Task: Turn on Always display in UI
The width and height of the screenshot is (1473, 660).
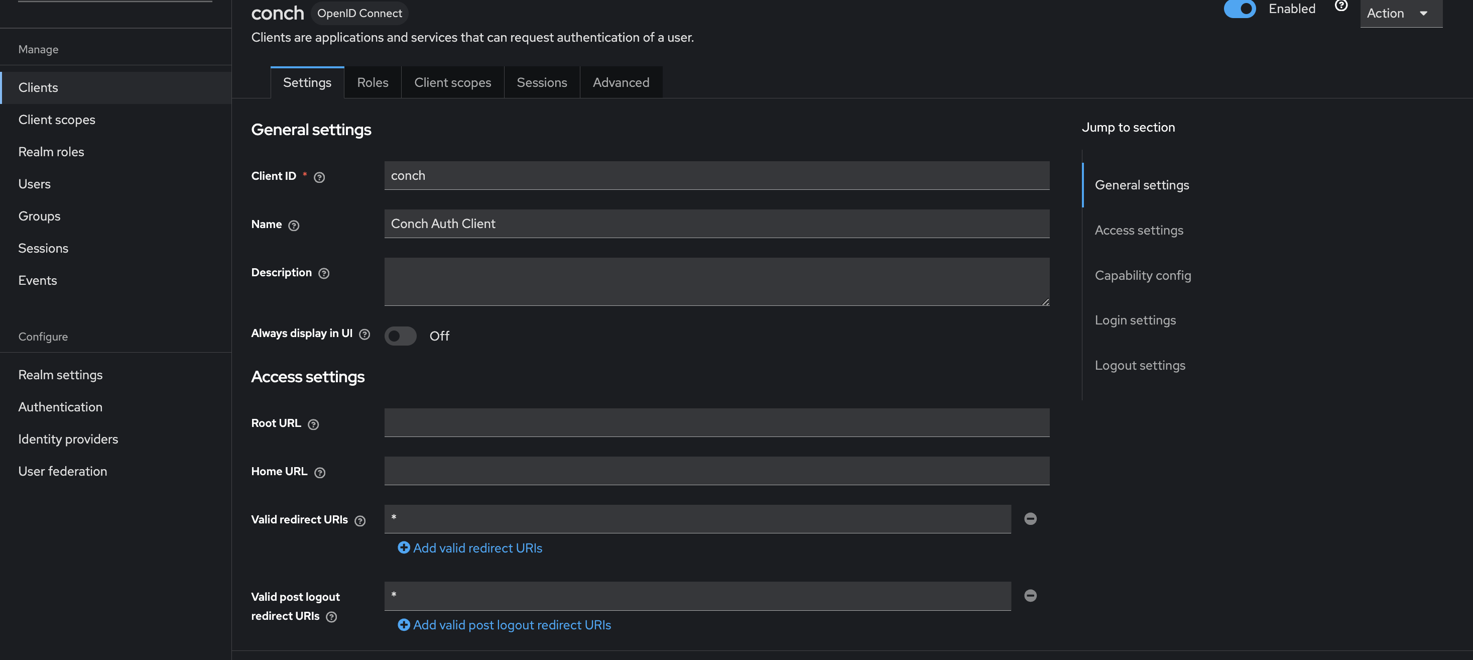Action: [x=400, y=336]
